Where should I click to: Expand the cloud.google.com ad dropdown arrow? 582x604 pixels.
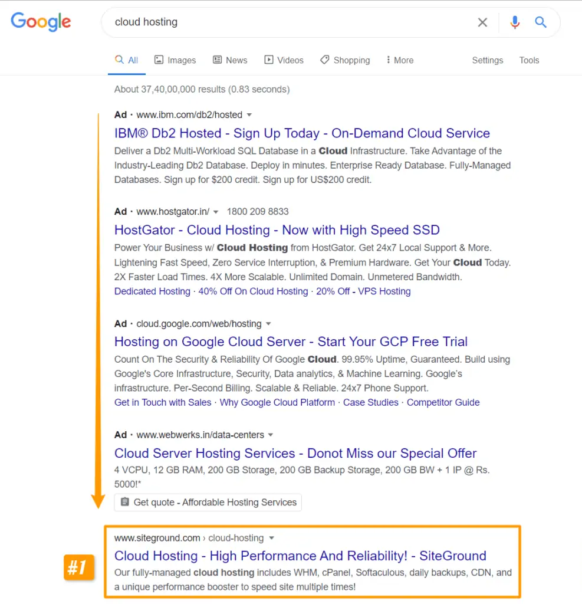coord(268,324)
